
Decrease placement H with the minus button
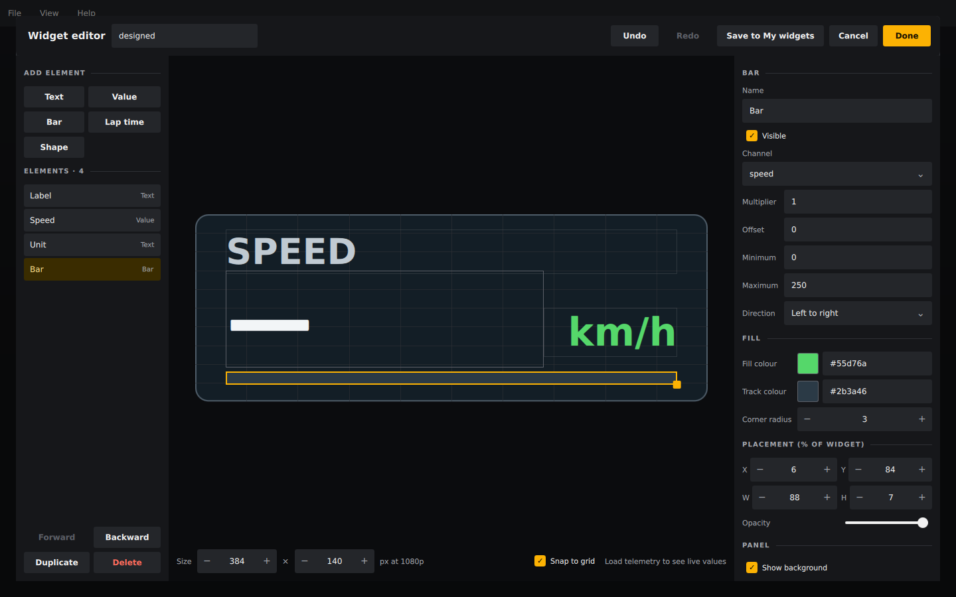click(860, 497)
